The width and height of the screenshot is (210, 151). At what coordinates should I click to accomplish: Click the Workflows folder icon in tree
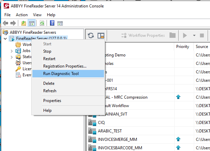(18, 45)
